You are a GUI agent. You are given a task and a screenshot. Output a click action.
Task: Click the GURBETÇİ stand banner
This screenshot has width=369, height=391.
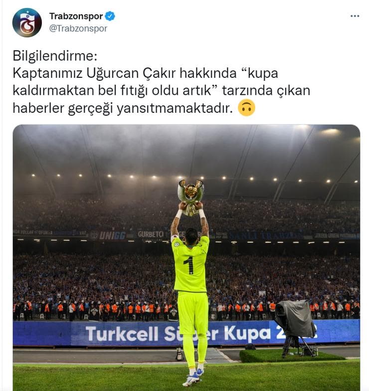point(151,234)
